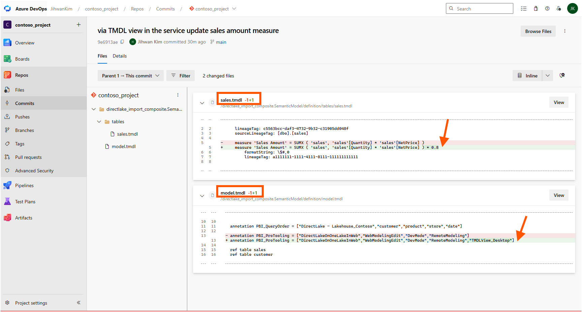Collapse the tables folder in tree
Viewport: 582px width, 312px height.
coord(99,122)
